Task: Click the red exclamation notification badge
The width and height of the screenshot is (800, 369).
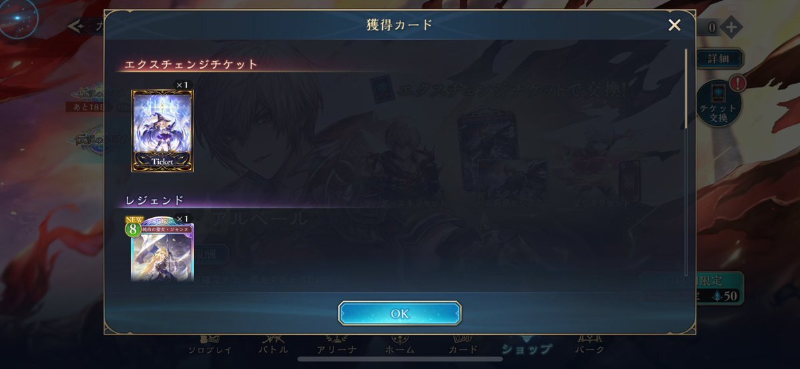Action: 737,82
